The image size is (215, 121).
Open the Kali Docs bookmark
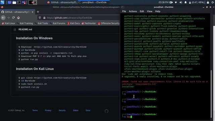click(74, 23)
